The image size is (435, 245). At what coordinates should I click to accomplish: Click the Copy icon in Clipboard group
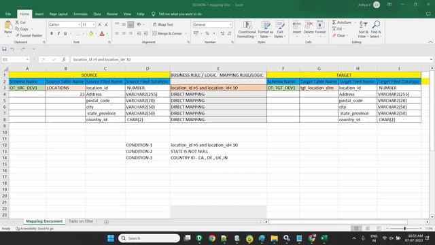(x=17, y=29)
